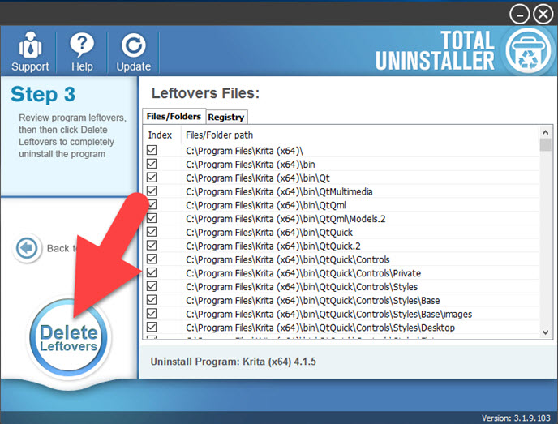Click the Leftovers Files: heading
Viewport: 558px width, 424px height.
click(205, 93)
